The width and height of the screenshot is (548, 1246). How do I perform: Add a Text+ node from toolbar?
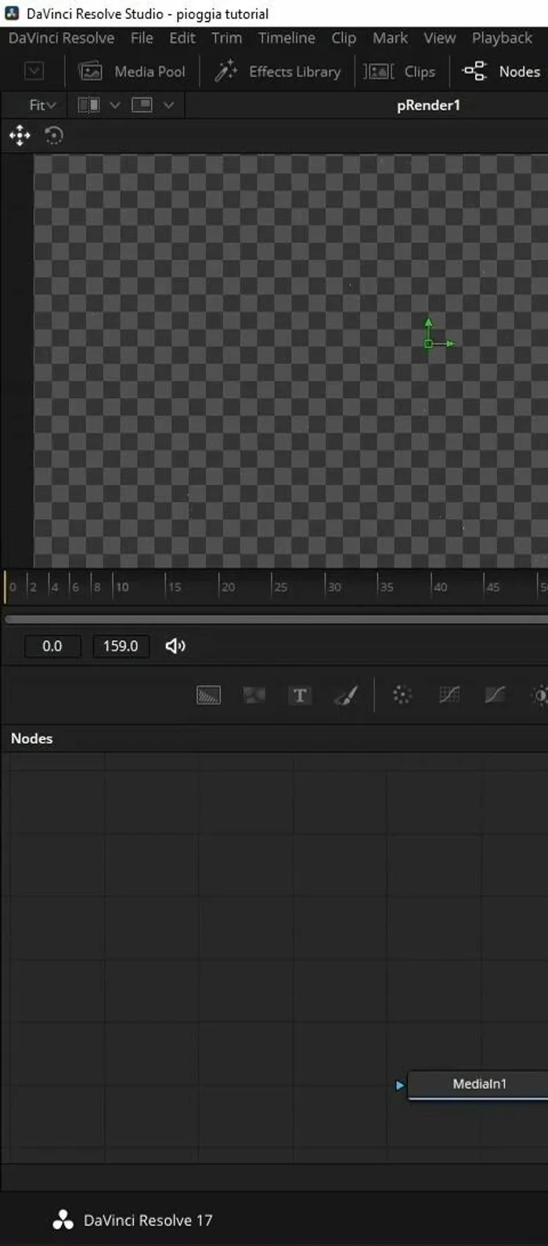pos(300,695)
